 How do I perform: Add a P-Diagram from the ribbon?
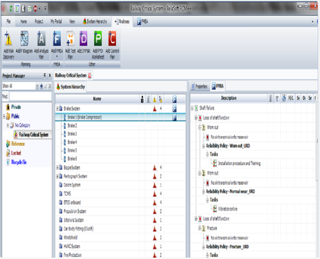click(25, 42)
